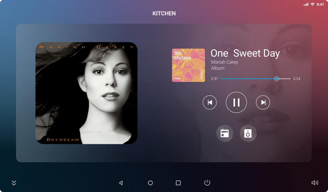328x192 pixels.
Task: Tap the Android back navigation triangle
Action: (121, 183)
